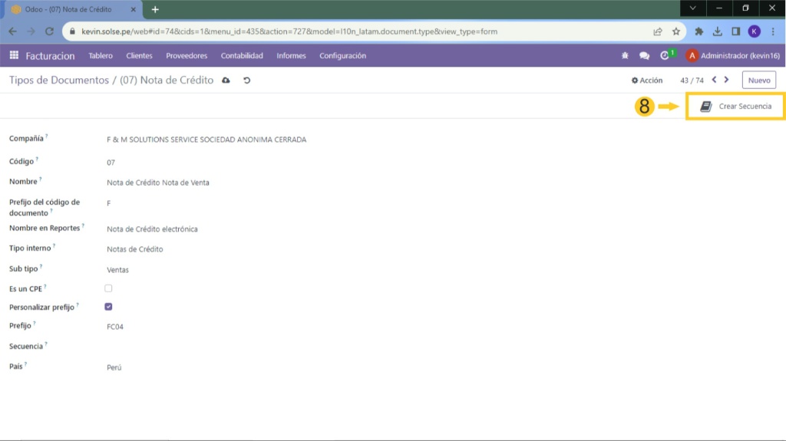Go to next record arrow

pos(727,80)
